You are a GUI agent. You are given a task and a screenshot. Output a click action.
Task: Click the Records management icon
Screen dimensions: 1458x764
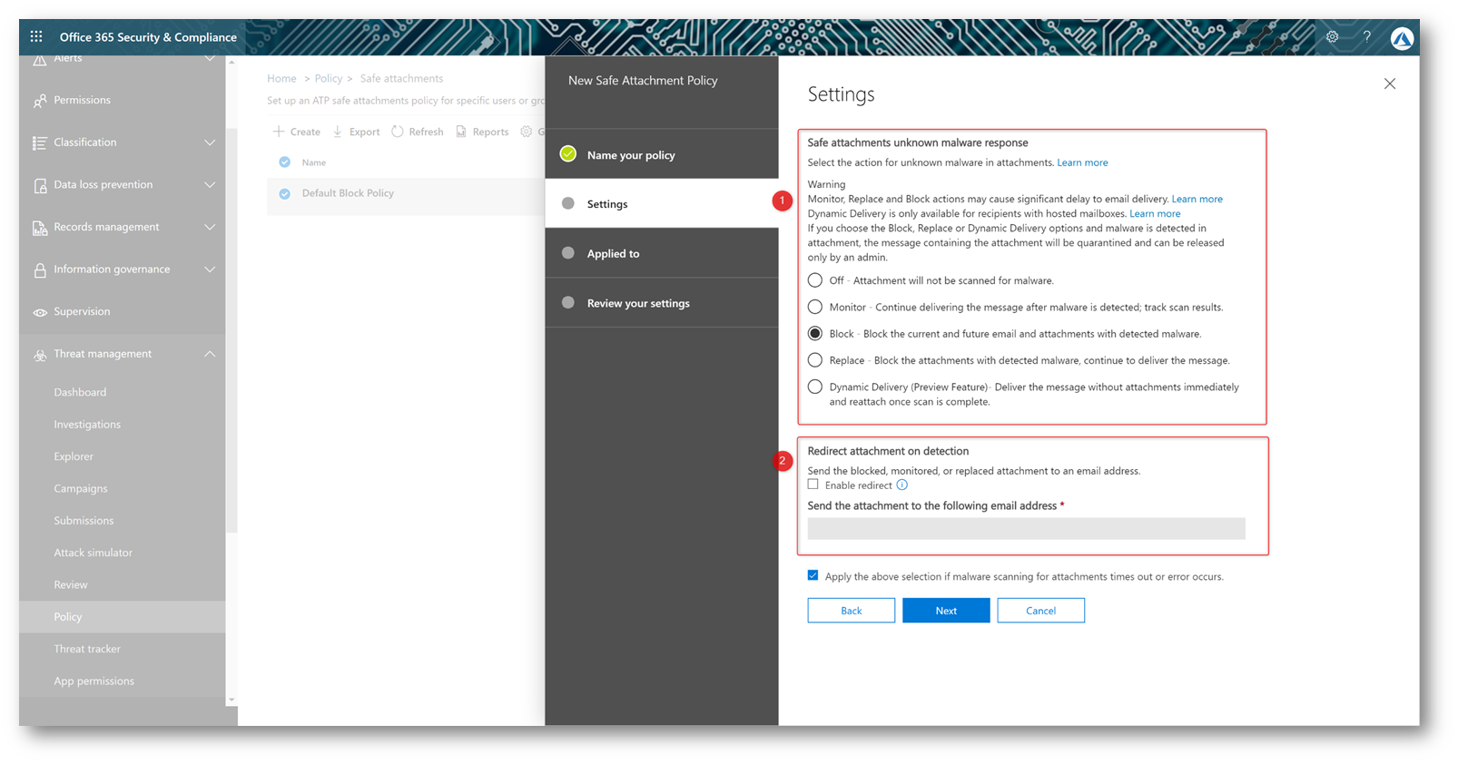click(39, 228)
